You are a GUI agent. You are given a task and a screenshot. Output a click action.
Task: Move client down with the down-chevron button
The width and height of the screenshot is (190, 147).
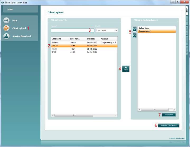134,35
